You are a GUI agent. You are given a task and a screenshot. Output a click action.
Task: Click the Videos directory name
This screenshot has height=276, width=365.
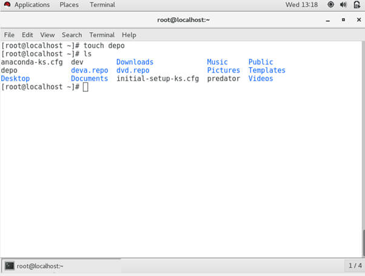[x=261, y=79]
